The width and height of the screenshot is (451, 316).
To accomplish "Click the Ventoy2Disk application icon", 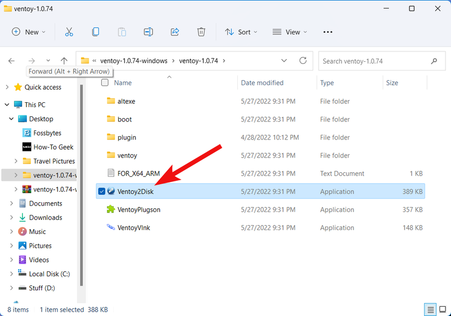I will pos(111,191).
